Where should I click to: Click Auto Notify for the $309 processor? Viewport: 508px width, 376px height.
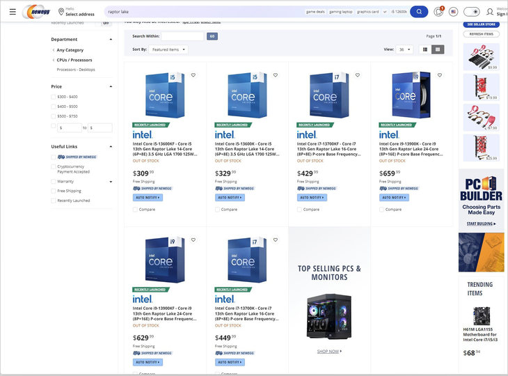point(148,198)
